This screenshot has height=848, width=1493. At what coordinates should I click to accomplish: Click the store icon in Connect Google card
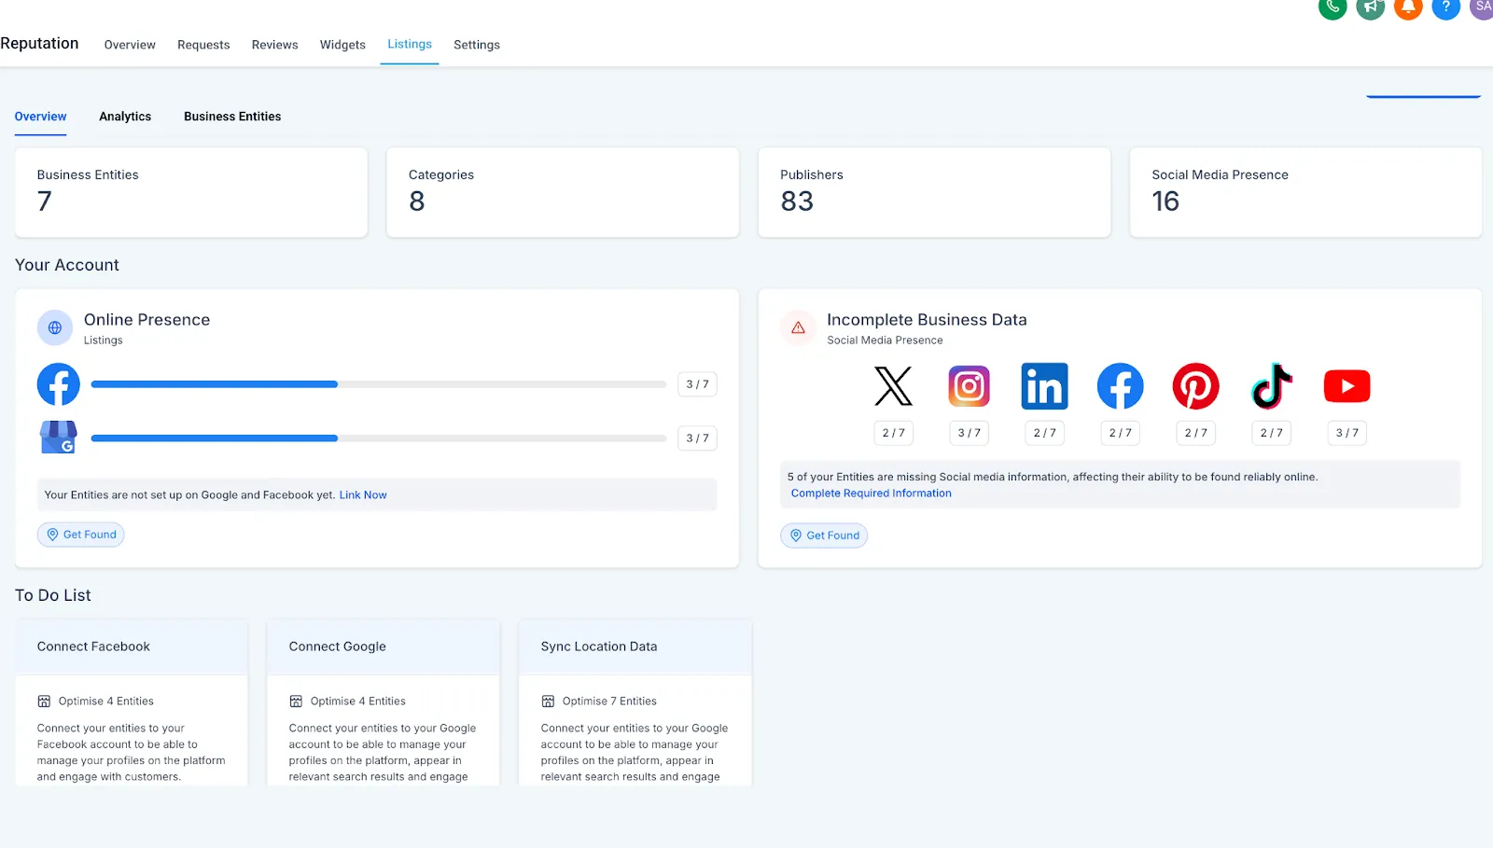(296, 702)
